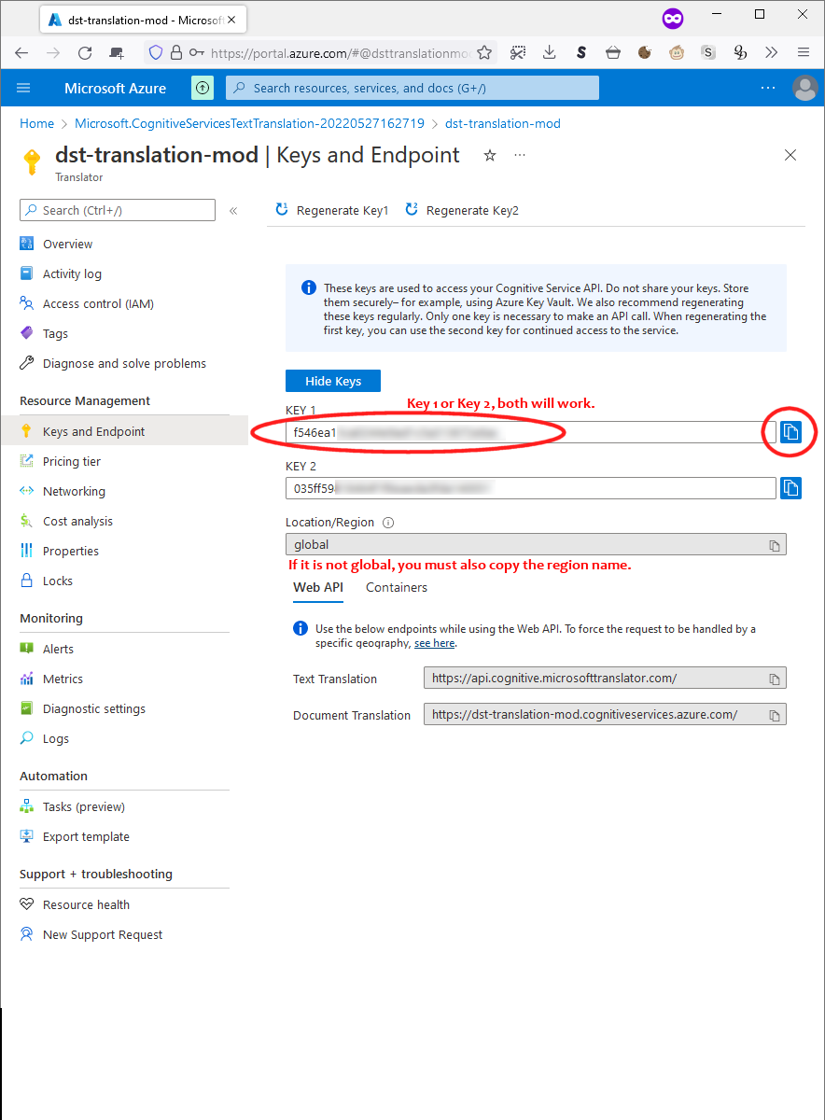Click the private browsing mask icon
This screenshot has height=1120, width=825.
point(673,18)
